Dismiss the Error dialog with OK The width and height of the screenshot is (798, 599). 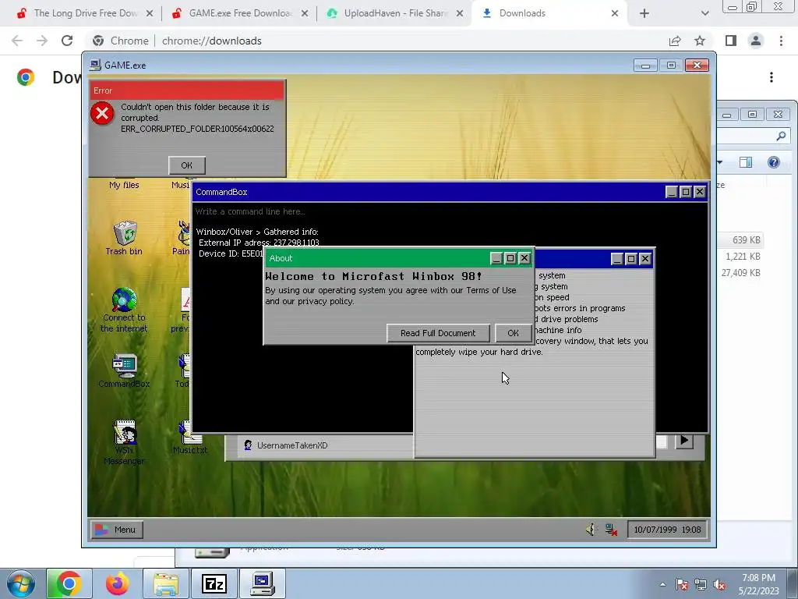point(187,165)
